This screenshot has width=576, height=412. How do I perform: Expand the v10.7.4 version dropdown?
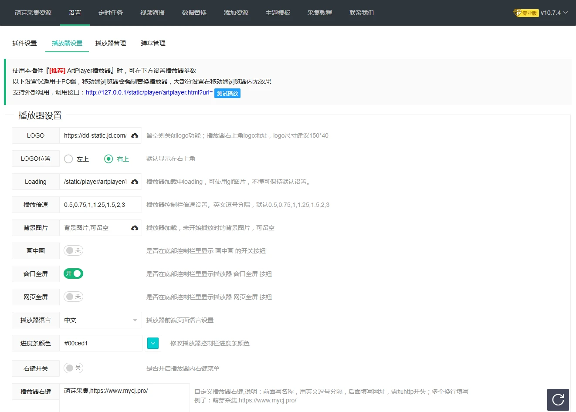pos(554,13)
